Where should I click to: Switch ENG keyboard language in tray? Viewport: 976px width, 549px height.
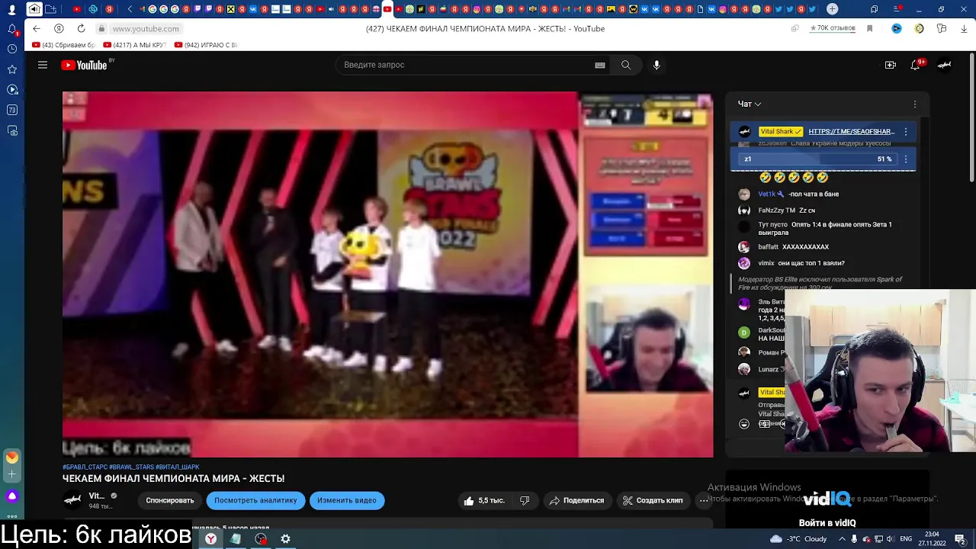click(907, 539)
